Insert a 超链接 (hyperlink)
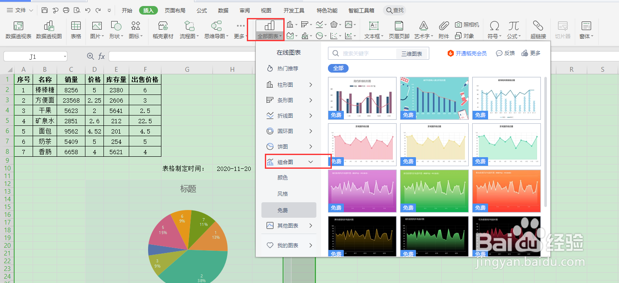 [538, 29]
